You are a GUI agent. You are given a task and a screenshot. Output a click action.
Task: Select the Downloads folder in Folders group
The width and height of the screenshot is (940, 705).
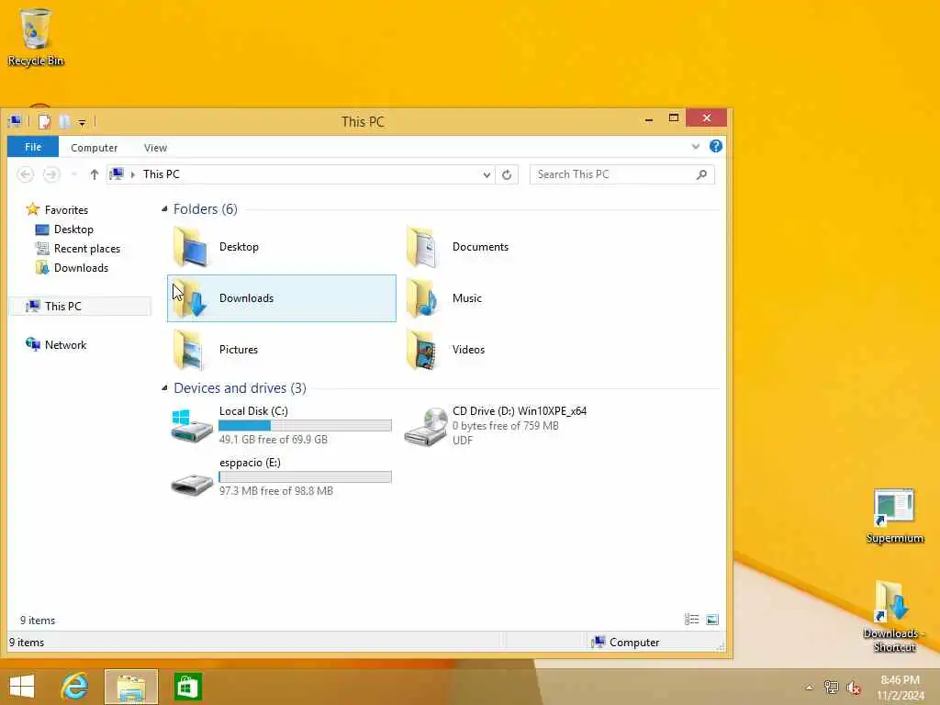(x=282, y=298)
